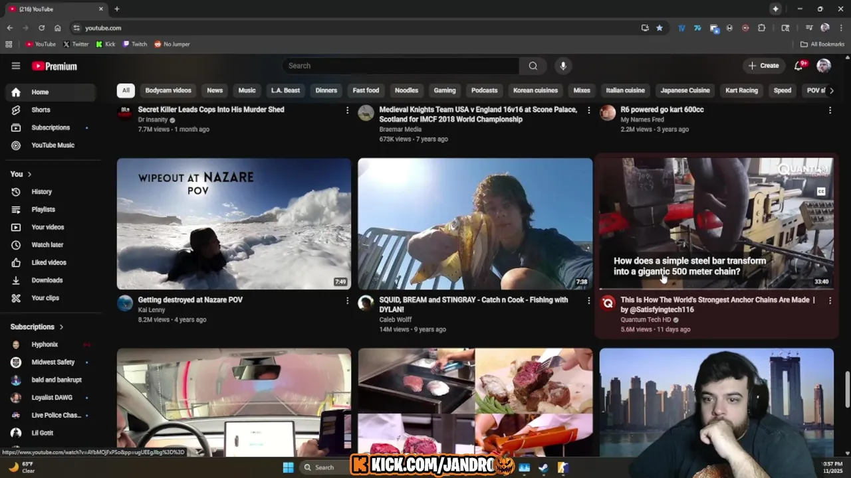Start voice search with microphone icon
The image size is (851, 478).
tap(563, 66)
